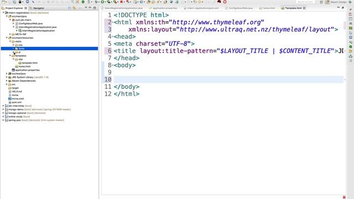Toggle Link with Editor in Project Explorer
This screenshot has height=199, width=354.
(74, 8)
